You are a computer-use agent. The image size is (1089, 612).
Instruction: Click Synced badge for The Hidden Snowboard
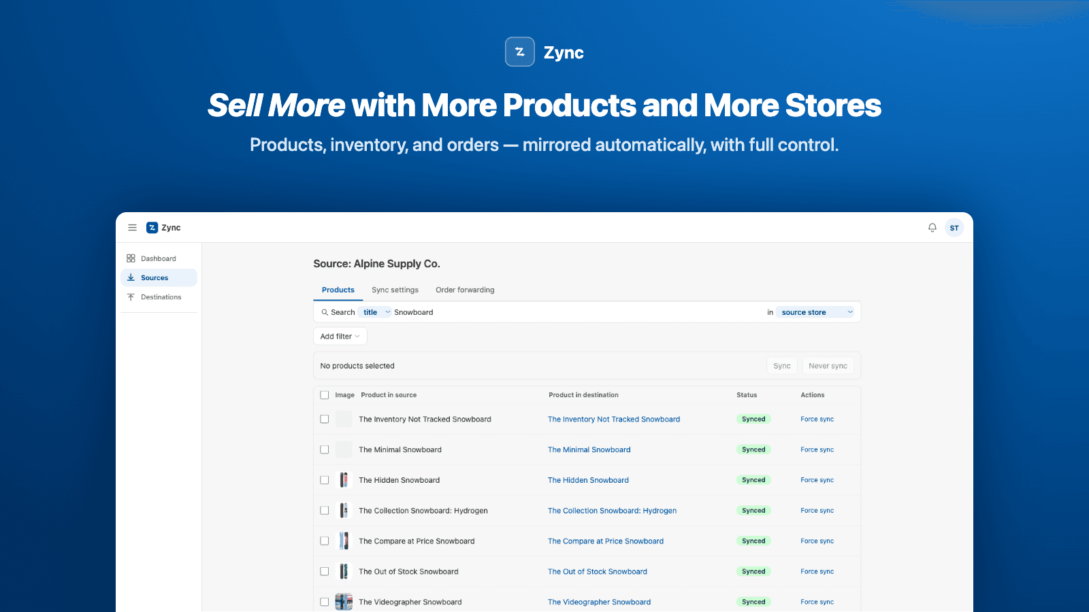click(753, 480)
